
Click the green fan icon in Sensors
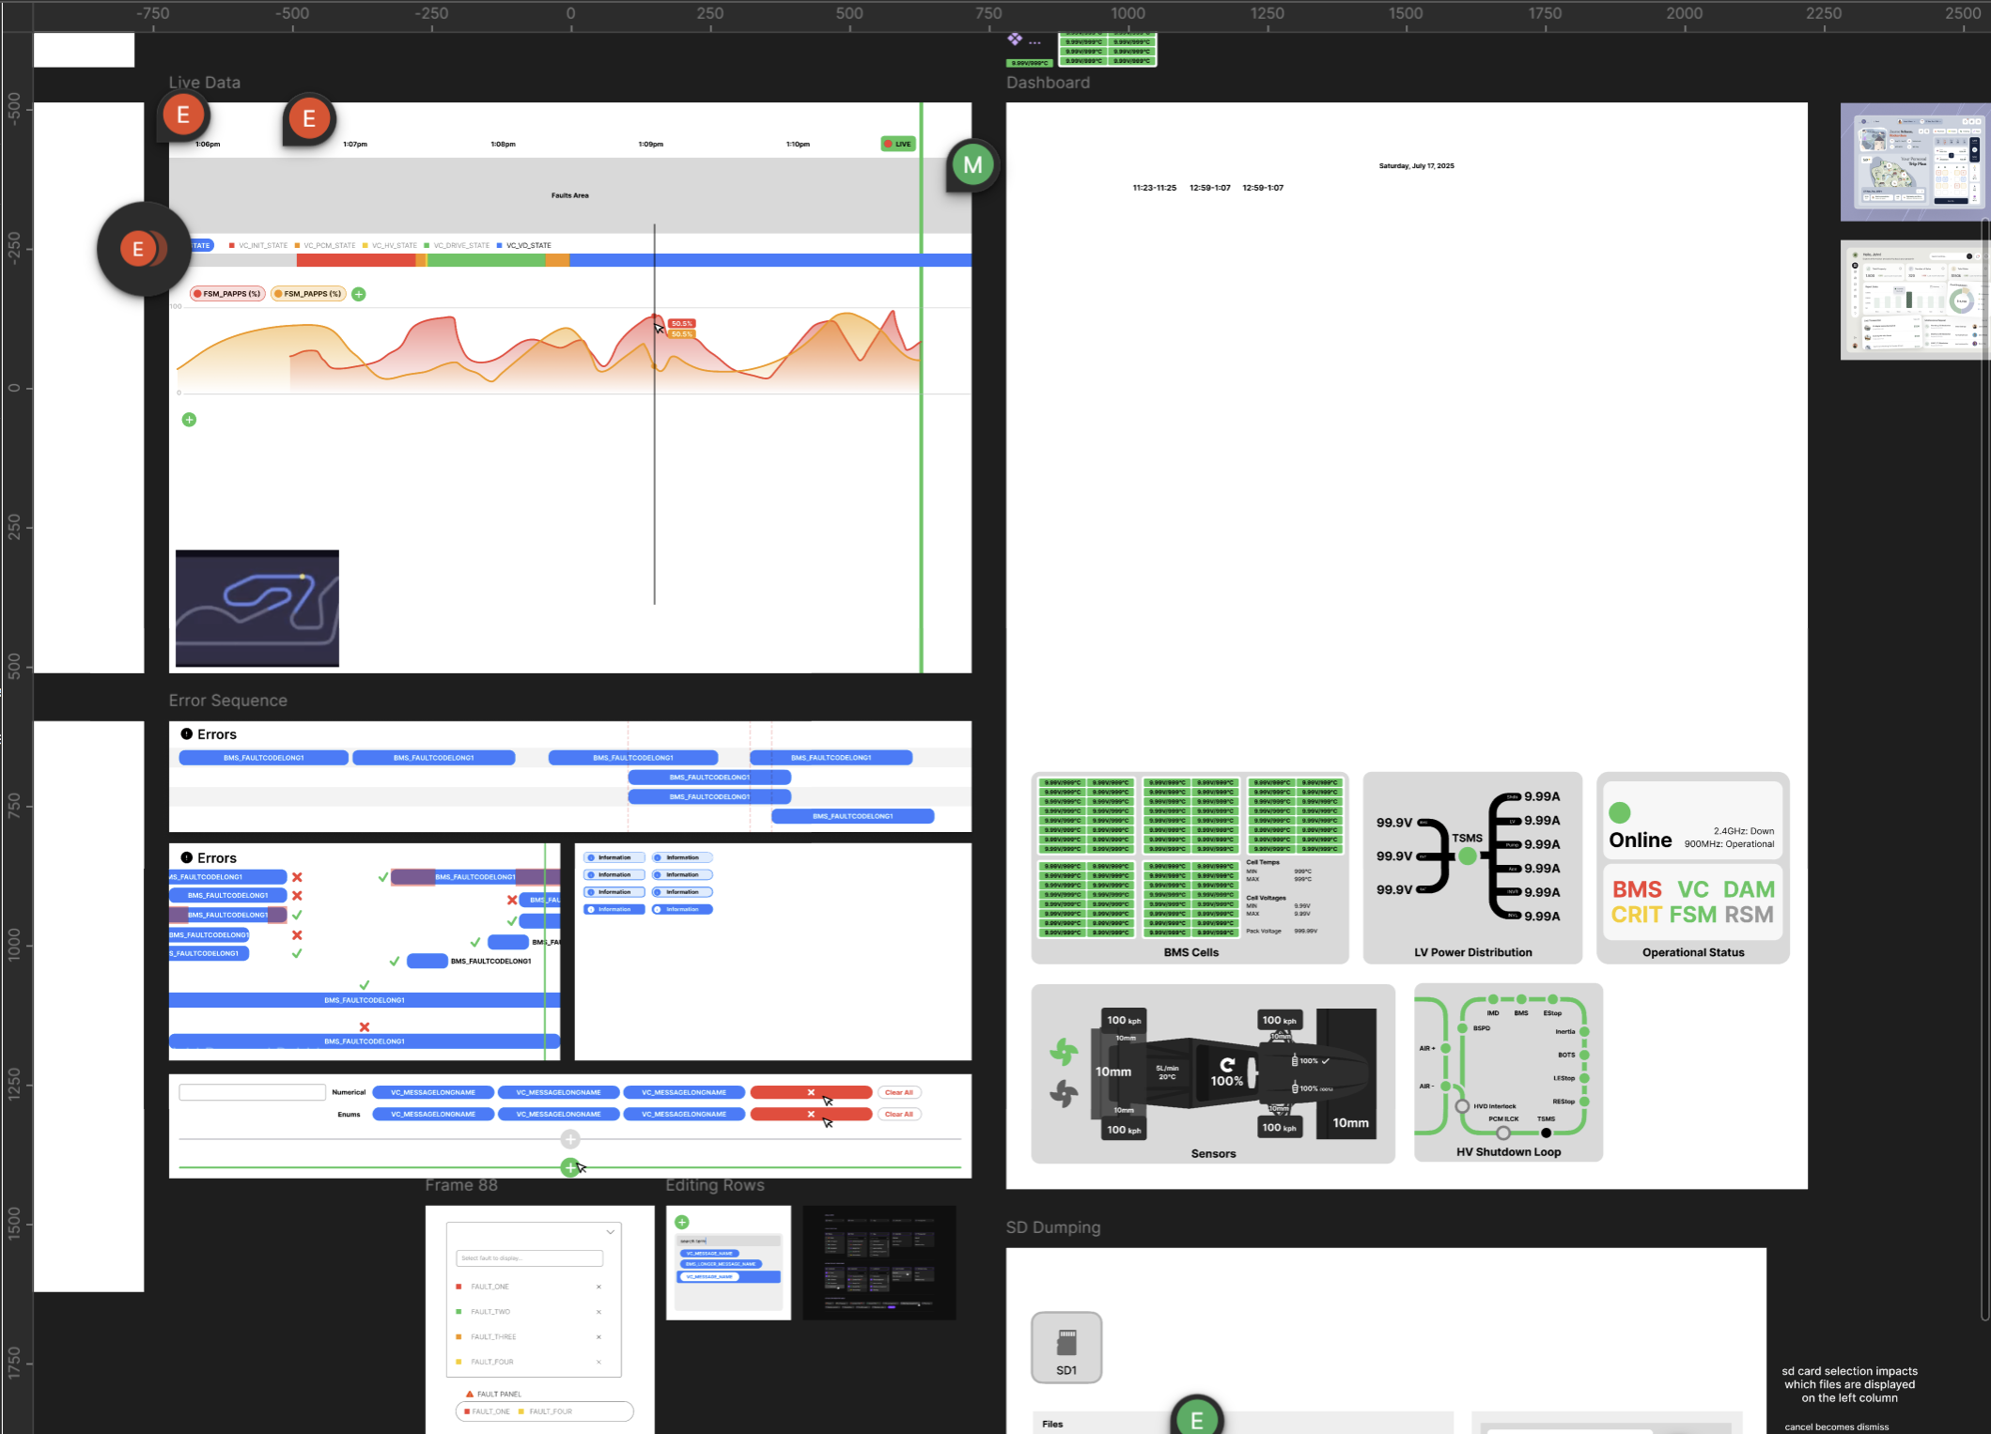1064,1052
